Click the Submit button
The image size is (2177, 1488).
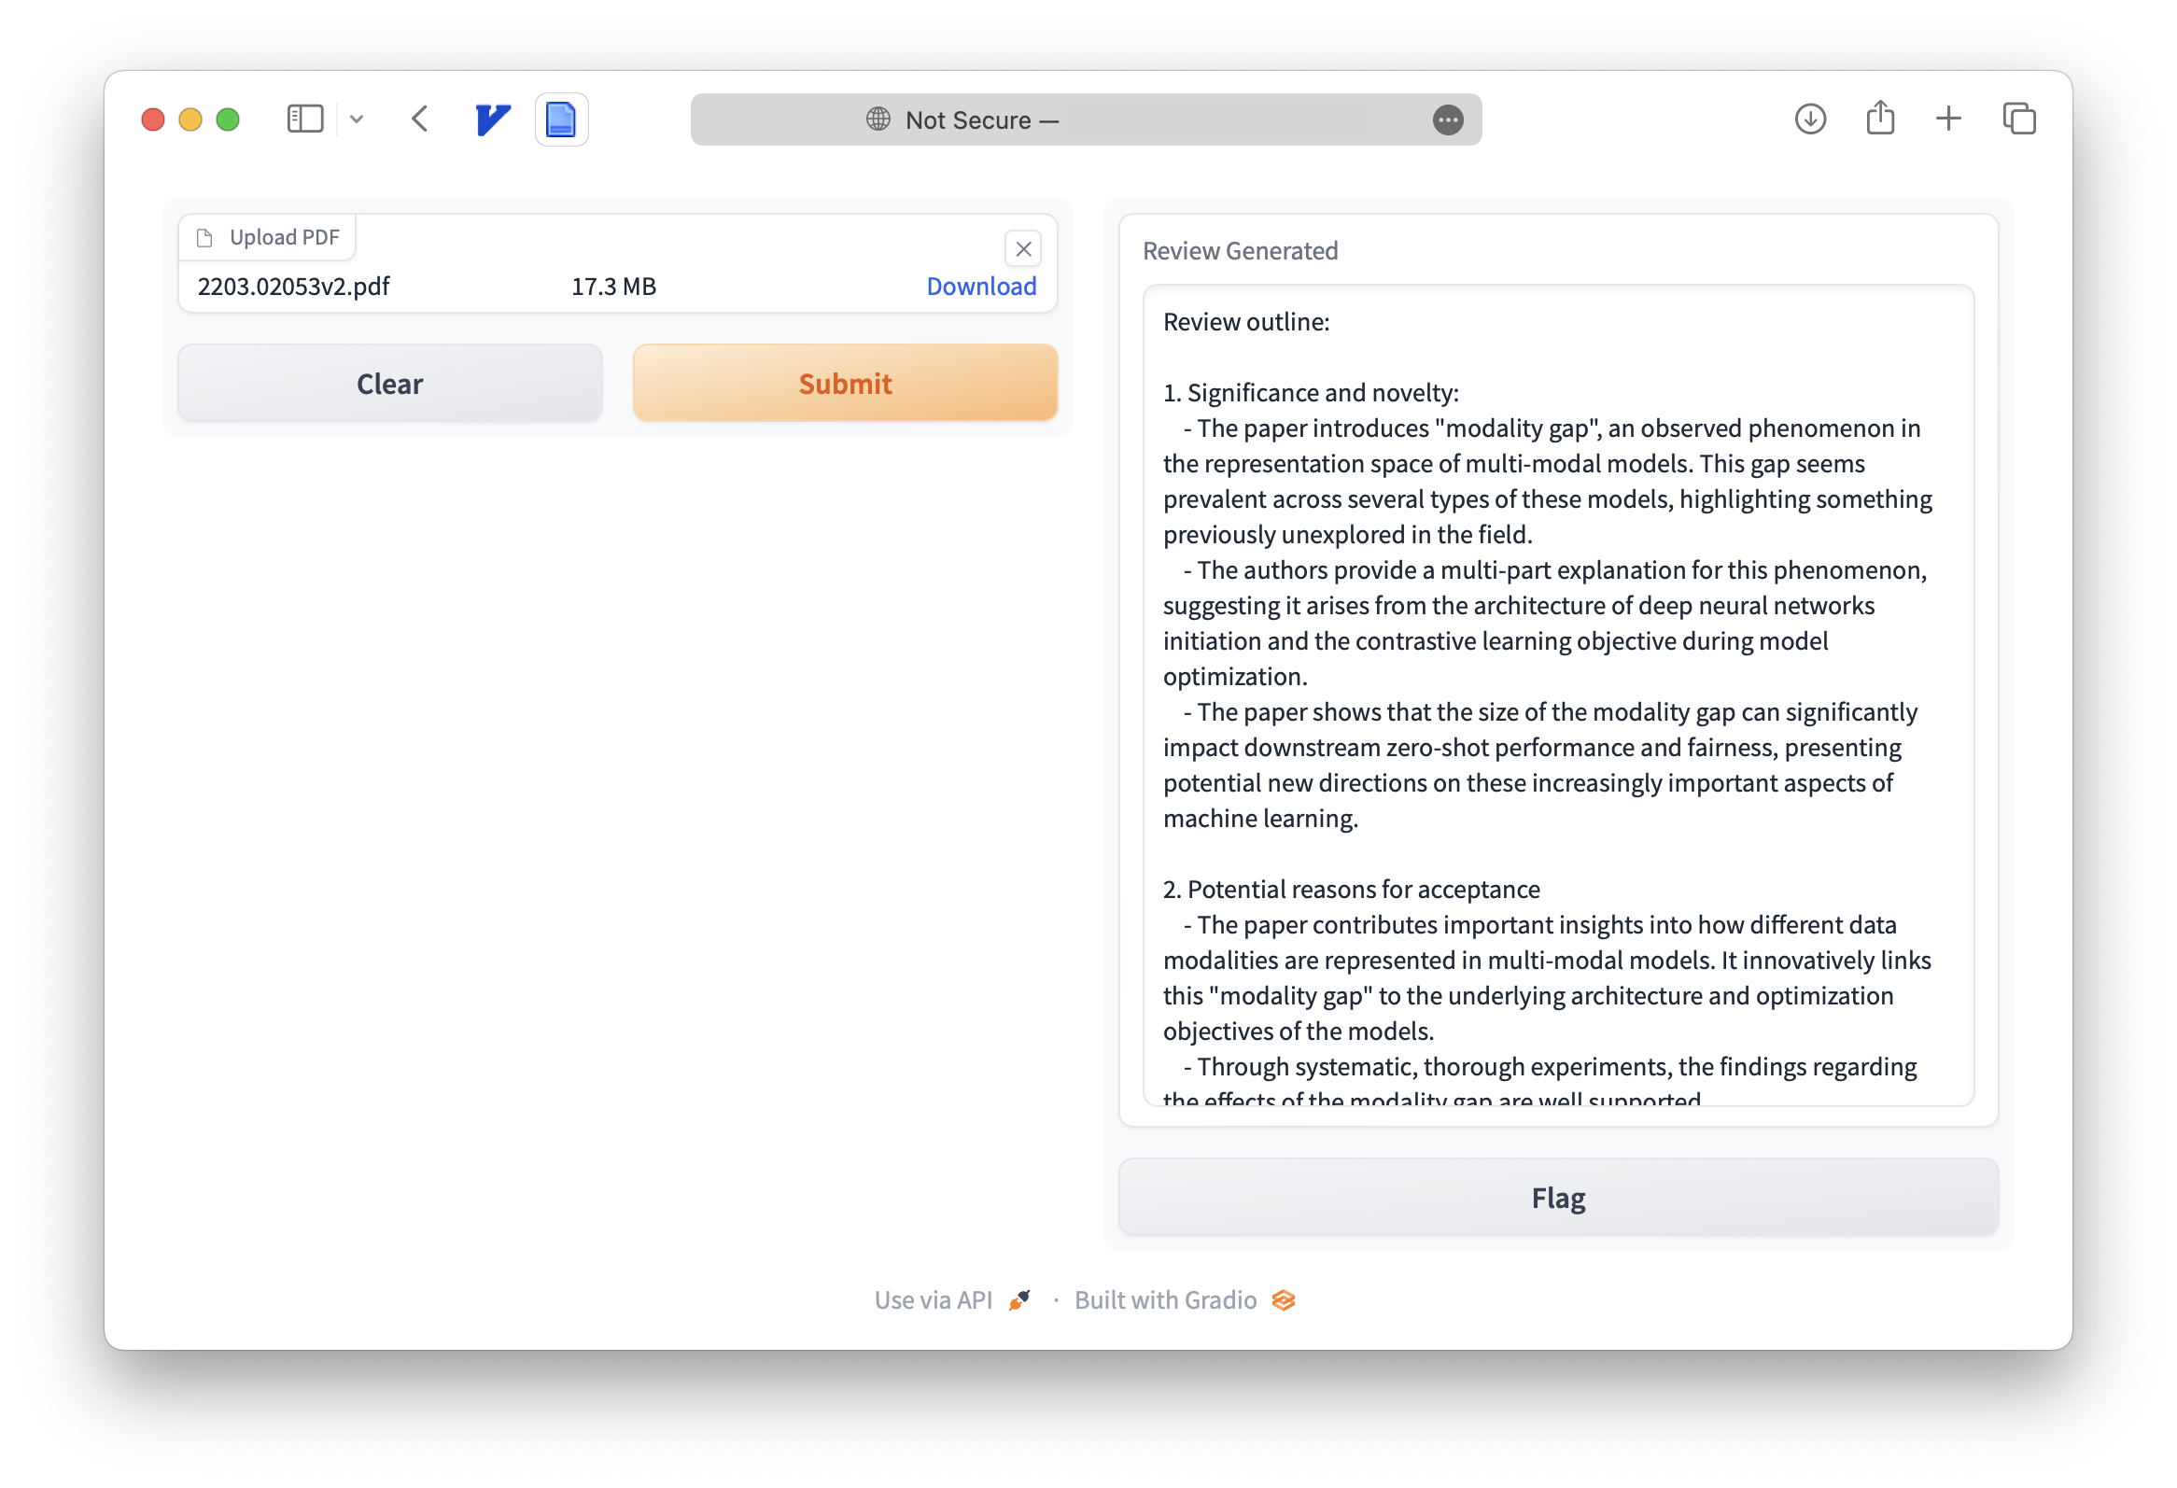coord(846,382)
